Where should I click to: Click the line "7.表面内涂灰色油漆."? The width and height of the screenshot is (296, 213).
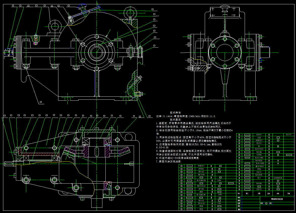pos(169,161)
